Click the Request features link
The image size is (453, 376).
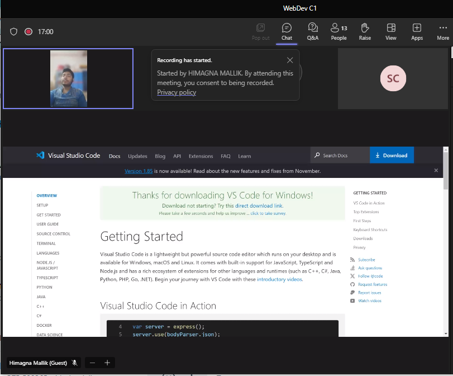[x=373, y=285]
